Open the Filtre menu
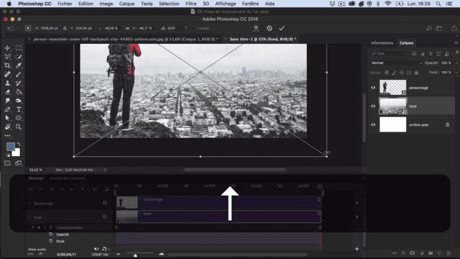460x259 pixels. click(x=190, y=4)
